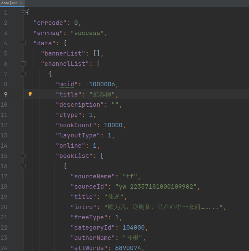The image size is (249, 251).
Task: Click line number 24 in the gutter
Action: point(4,248)
